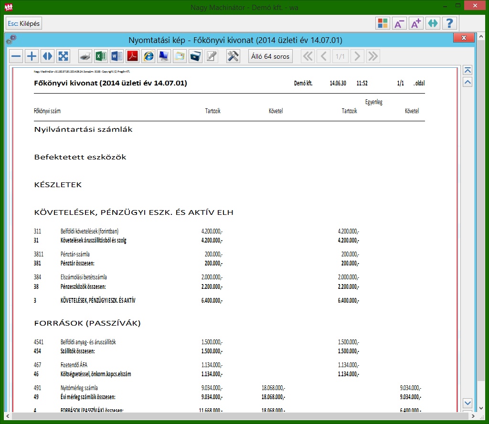Decrease font size with A- icon
This screenshot has width=489, height=424.
click(x=399, y=23)
